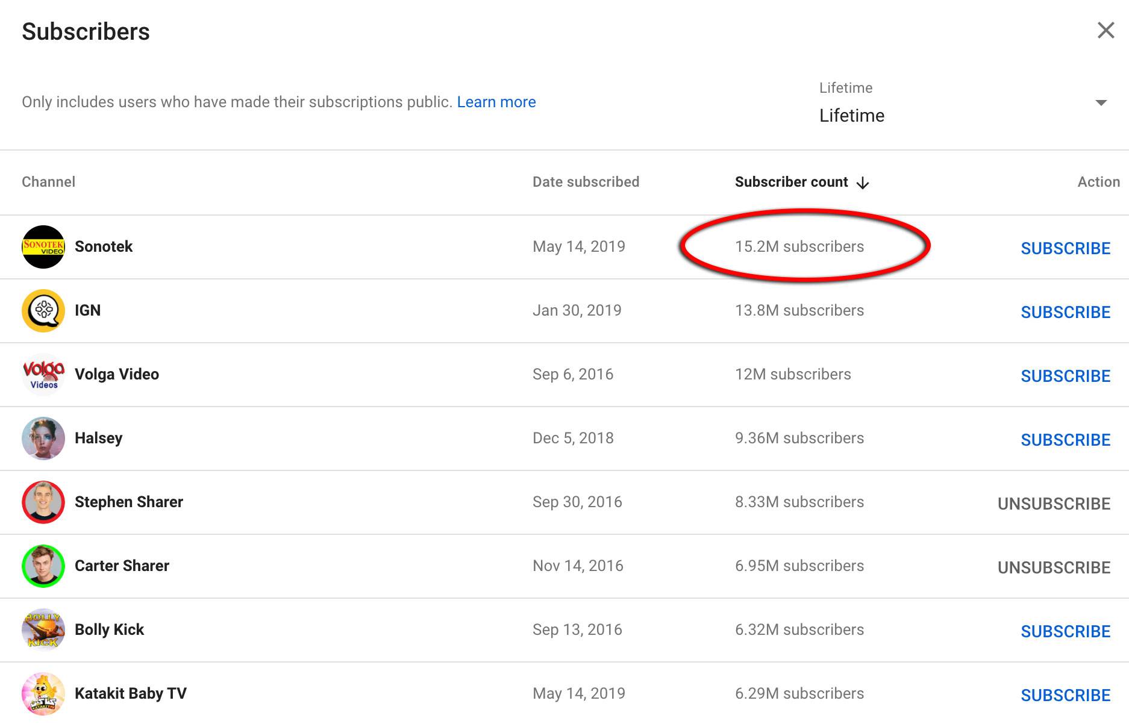The image size is (1129, 724).
Task: Click the Volga Video channel name
Action: [x=117, y=374]
